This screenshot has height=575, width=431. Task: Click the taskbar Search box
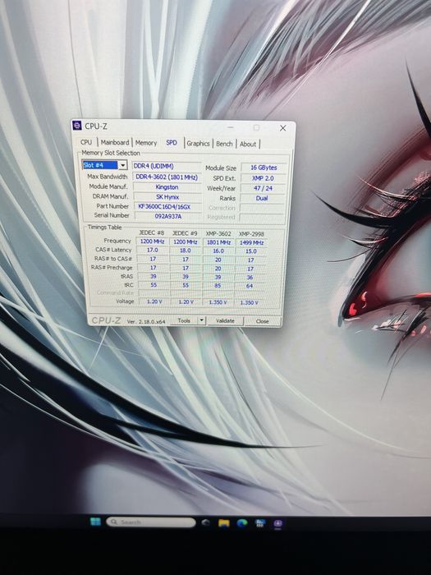151,522
